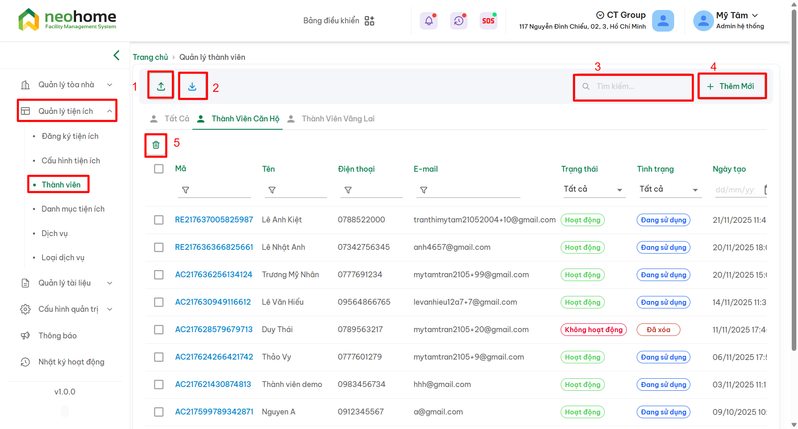Open the Tình trạng dropdown filter
This screenshot has width=798, height=429.
pyautogui.click(x=668, y=190)
